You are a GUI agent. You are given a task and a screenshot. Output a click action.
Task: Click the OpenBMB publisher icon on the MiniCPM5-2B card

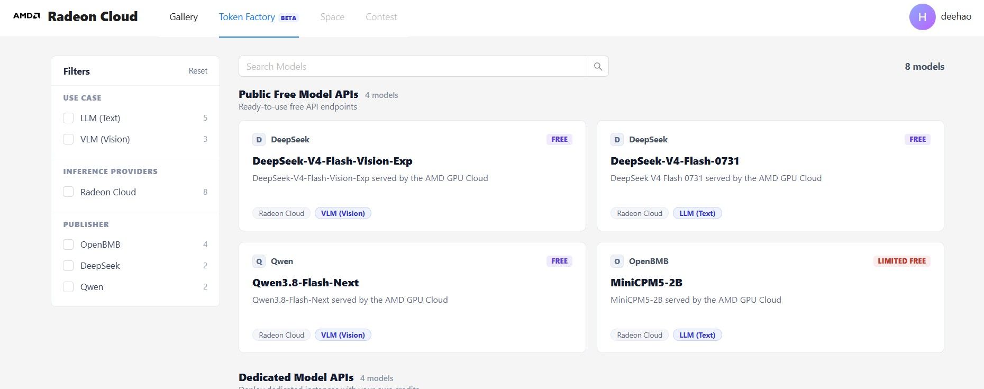click(617, 261)
